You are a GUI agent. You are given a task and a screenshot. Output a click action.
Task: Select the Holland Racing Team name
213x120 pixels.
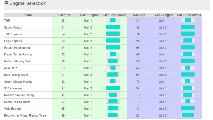tap(18, 61)
